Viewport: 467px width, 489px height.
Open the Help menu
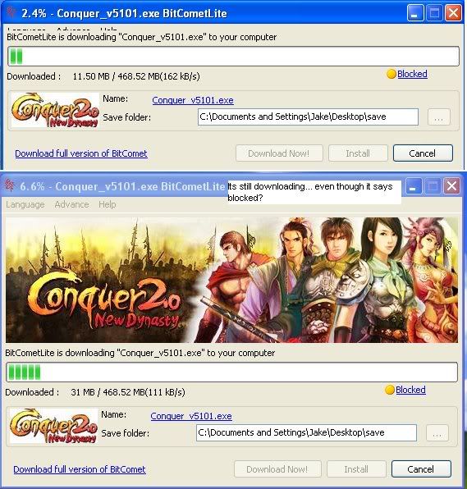pos(108,204)
